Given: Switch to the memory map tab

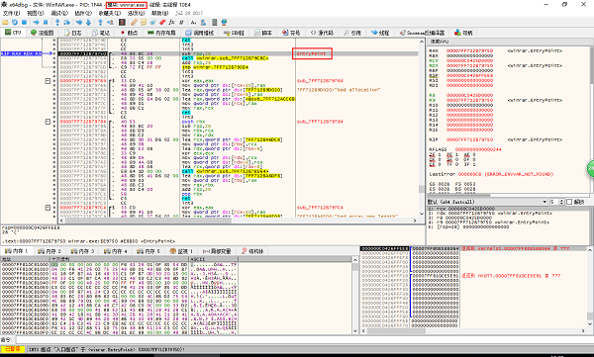Looking at the screenshot, I should click(161, 33).
